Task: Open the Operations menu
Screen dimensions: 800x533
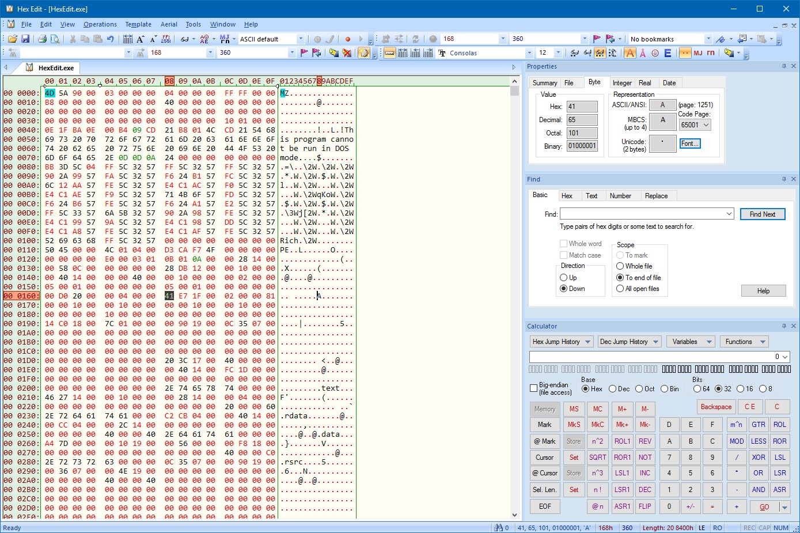Action: (100, 24)
